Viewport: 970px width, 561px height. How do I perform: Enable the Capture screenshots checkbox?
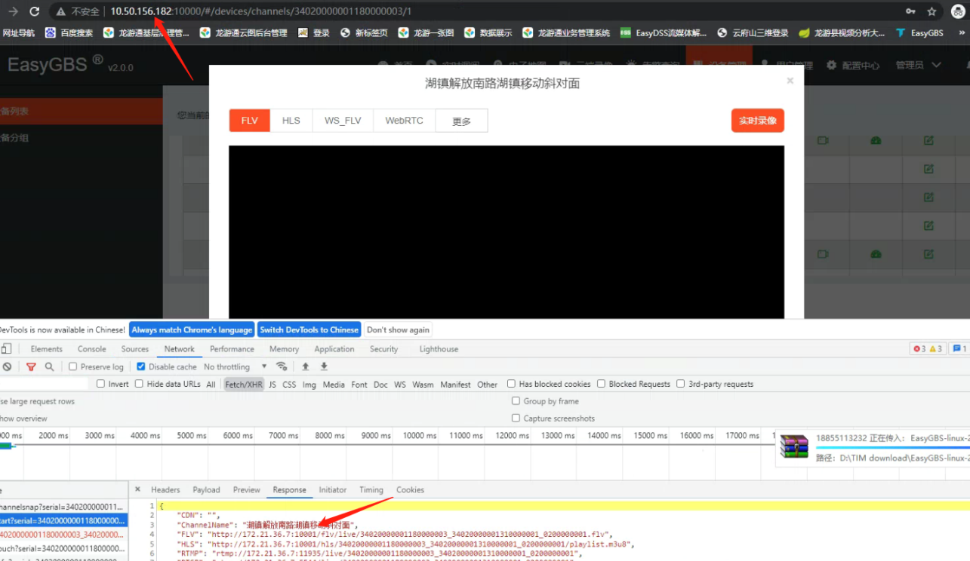(516, 418)
